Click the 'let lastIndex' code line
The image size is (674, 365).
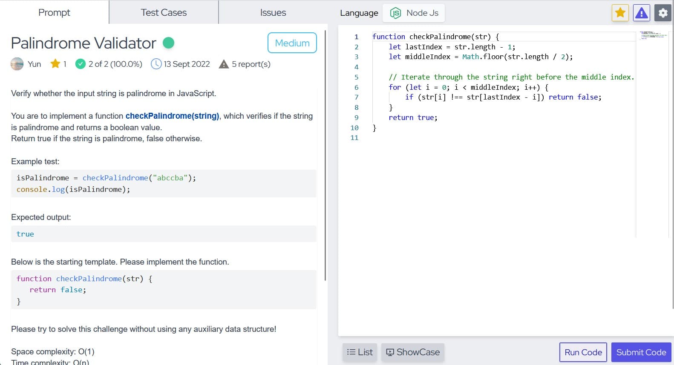[452, 47]
